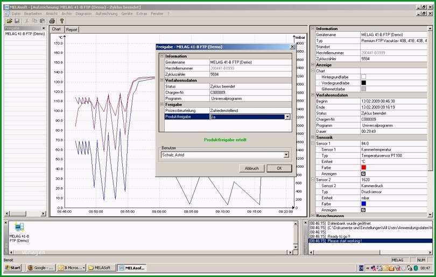Screen dimensions: 436x277
Task: Confirm the dialog with the OK button
Action: [x=279, y=168]
